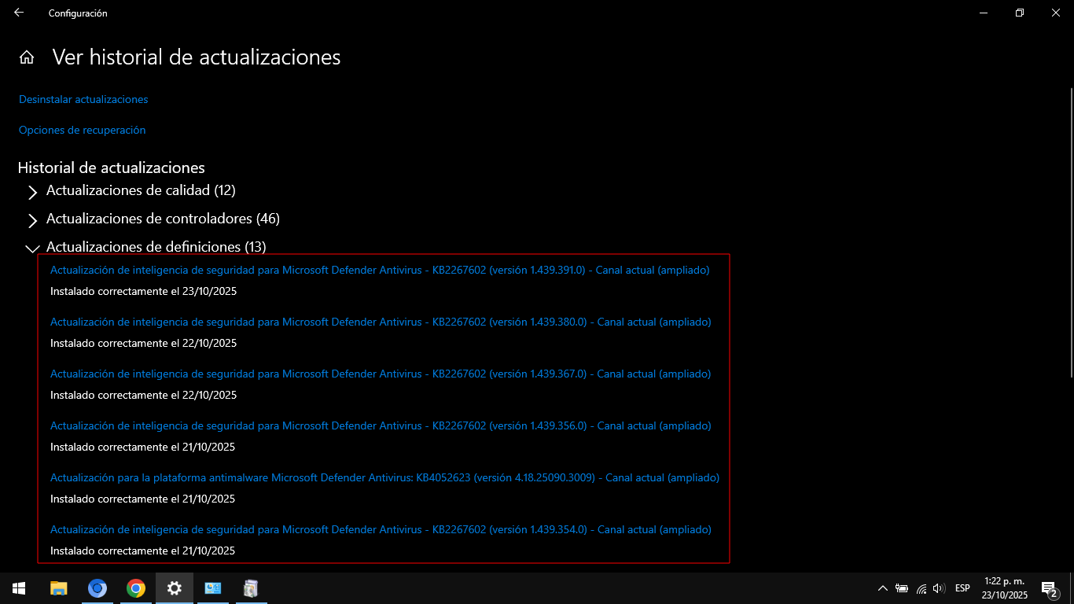The height and width of the screenshot is (604, 1074).
Task: Collapse Actualizaciones de definiciones (13)
Action: click(156, 247)
